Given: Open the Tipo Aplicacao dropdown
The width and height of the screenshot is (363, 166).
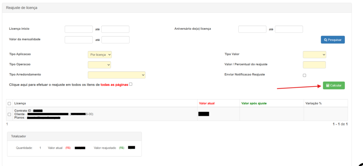Looking at the screenshot, I should [100, 55].
